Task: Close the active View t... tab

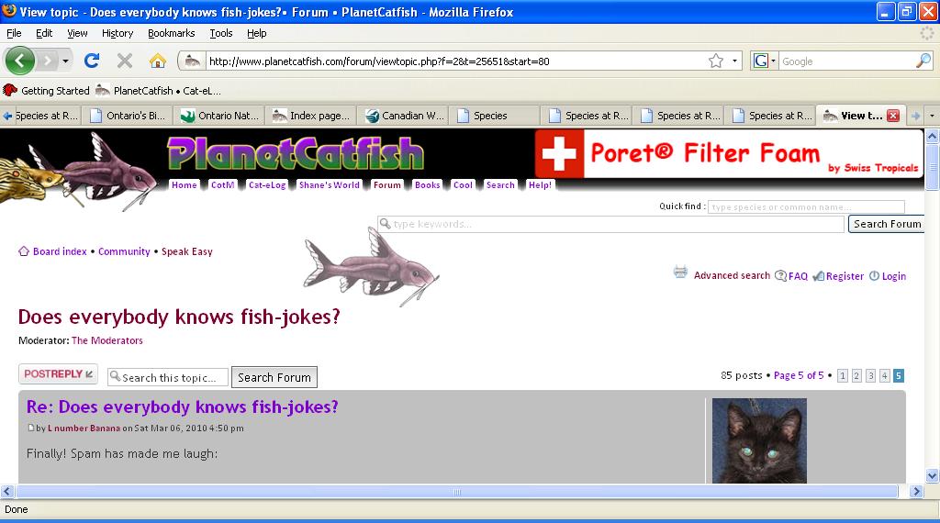Action: pyautogui.click(x=893, y=116)
